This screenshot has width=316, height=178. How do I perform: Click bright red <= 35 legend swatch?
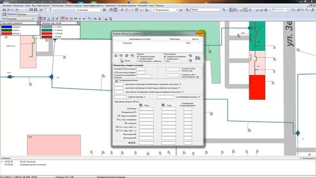47,34
